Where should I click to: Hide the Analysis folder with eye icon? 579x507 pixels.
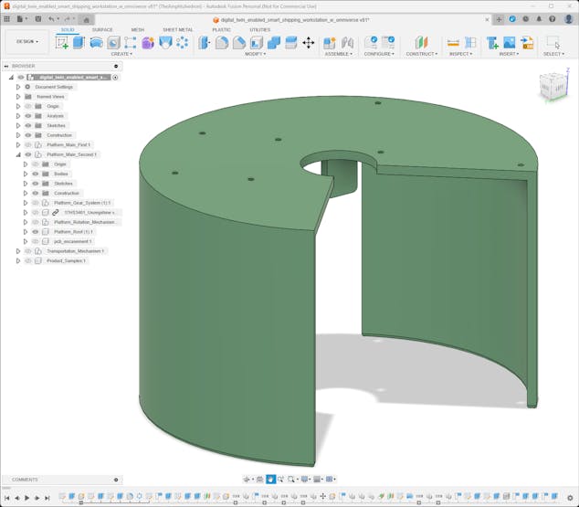[28, 116]
